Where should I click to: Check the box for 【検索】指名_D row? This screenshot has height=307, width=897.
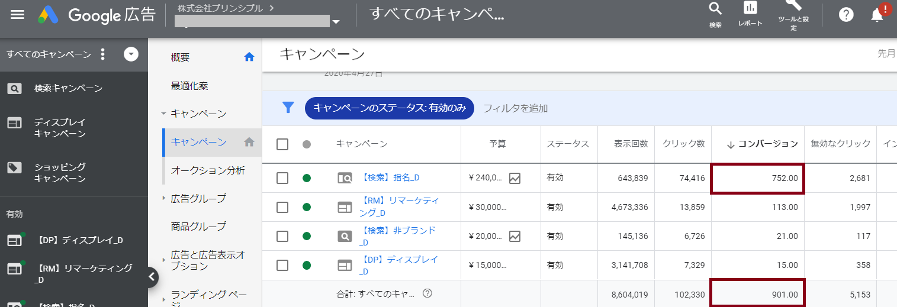click(282, 178)
